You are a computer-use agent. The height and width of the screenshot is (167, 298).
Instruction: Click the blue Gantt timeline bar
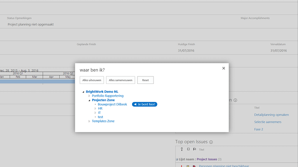[37, 82]
